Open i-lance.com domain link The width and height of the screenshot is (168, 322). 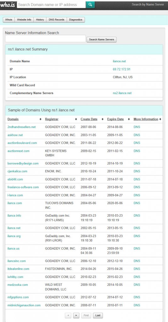15,195
